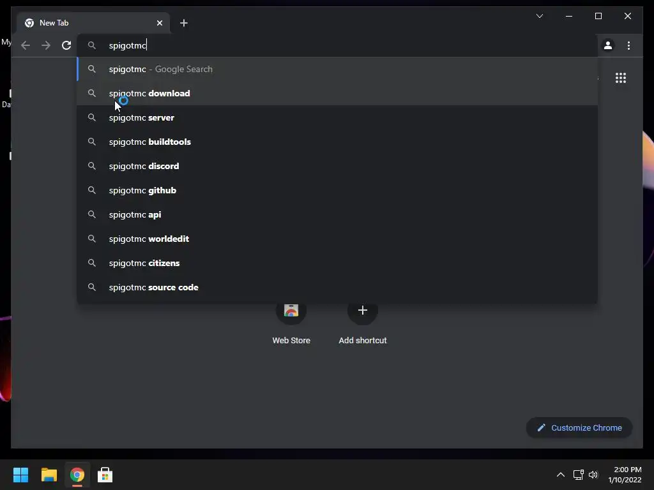The image size is (654, 490).
Task: Click the volume speaker icon
Action: 593,475
